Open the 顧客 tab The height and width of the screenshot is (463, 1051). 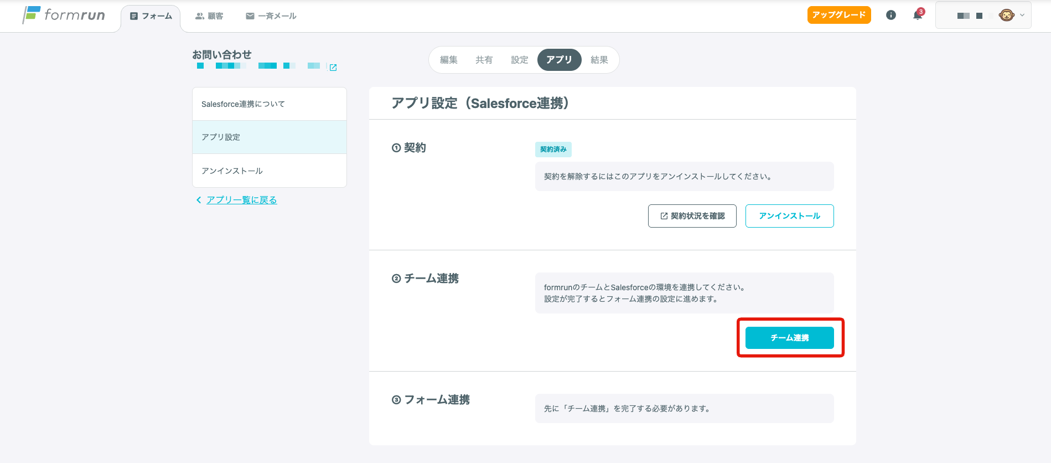coord(209,16)
